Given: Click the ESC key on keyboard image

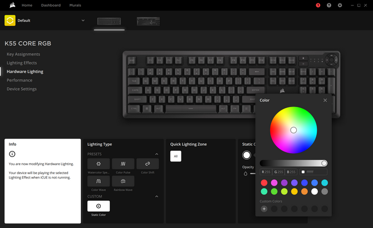Looking at the screenshot, I should (132, 60).
